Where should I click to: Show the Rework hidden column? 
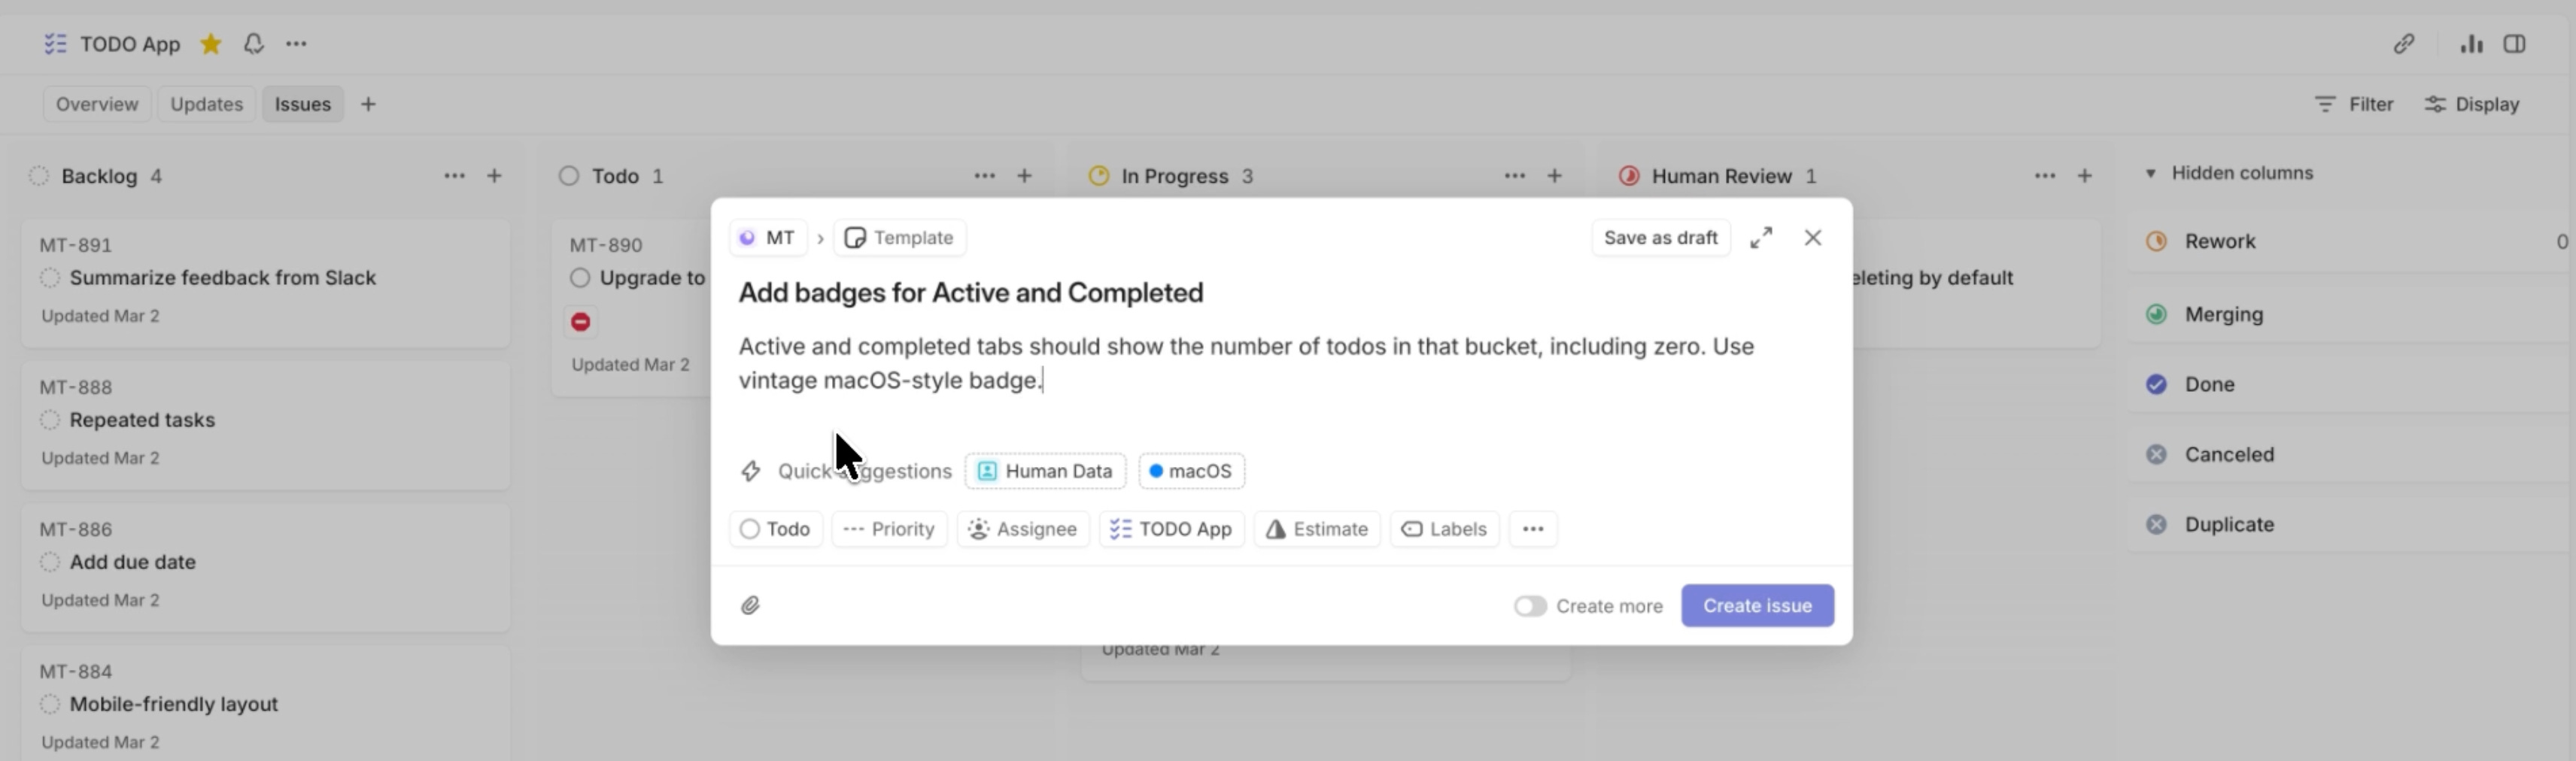pos(2350,241)
